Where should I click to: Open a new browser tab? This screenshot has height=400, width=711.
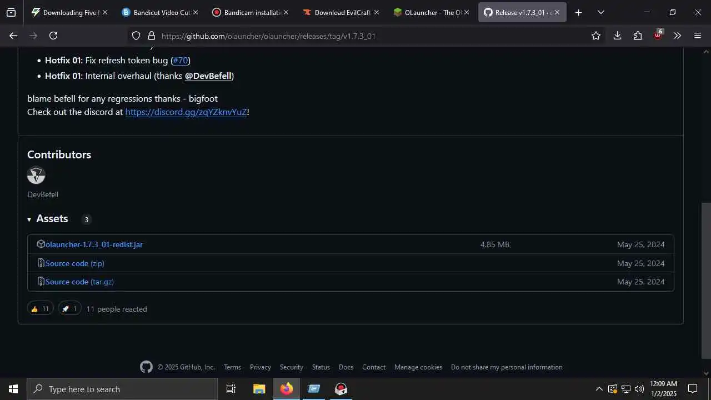click(x=578, y=12)
